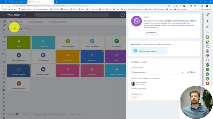Open the Instagram tile
The width and height of the screenshot is (213, 119).
[92, 71]
